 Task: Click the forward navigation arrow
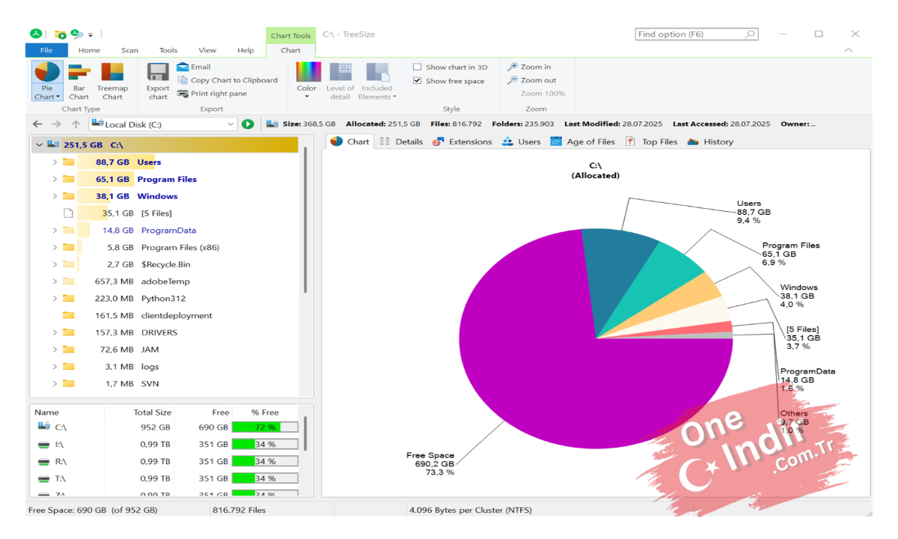click(56, 124)
